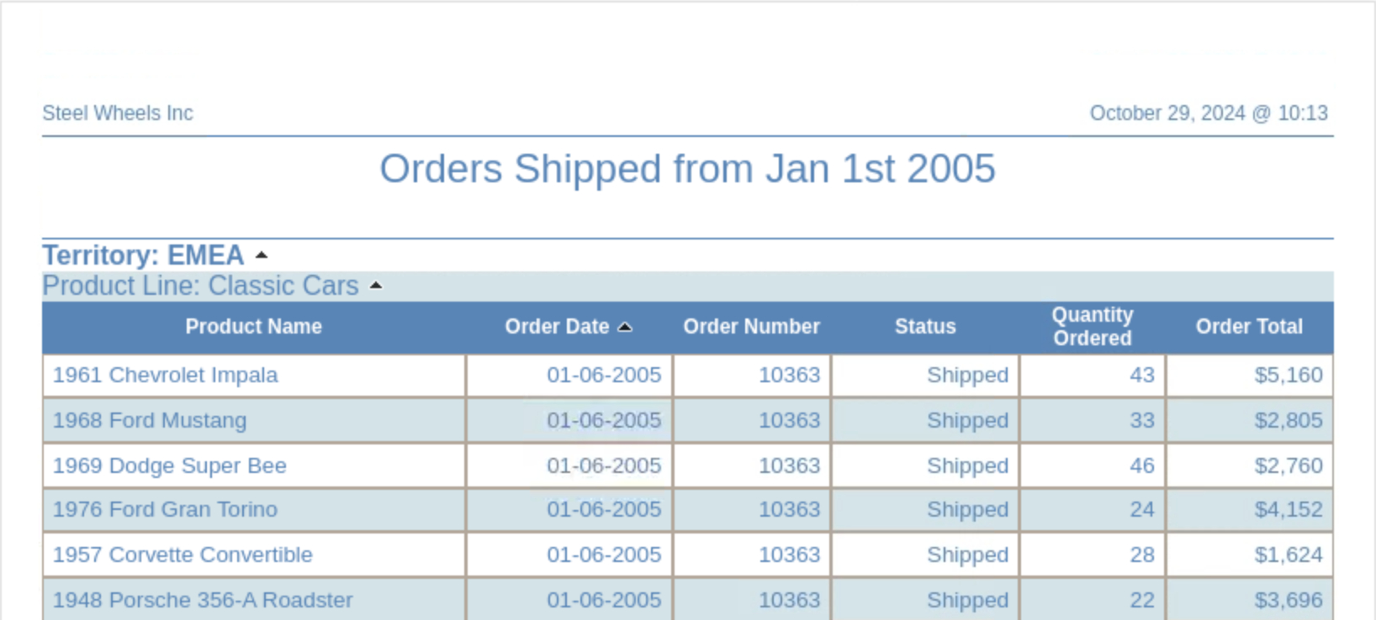
Task: Select the Order Total column header
Action: 1249,327
